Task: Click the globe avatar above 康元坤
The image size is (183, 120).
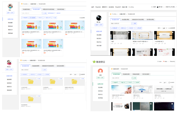Action: (99, 18)
